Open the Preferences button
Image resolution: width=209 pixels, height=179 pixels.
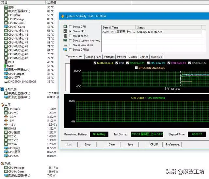[x=173, y=145]
